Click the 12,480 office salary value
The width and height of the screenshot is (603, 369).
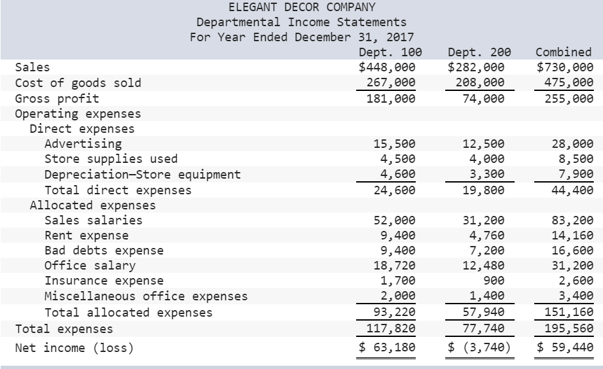coord(483,266)
